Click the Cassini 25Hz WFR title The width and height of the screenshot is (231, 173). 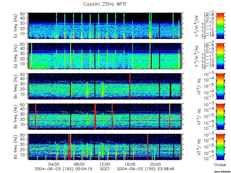point(105,4)
